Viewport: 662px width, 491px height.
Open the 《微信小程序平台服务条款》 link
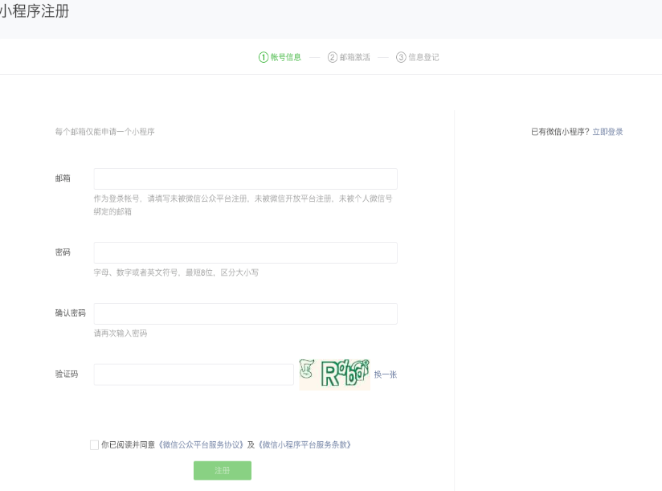[x=304, y=444]
